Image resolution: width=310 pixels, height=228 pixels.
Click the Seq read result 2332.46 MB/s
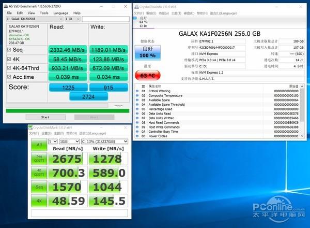click(67, 50)
